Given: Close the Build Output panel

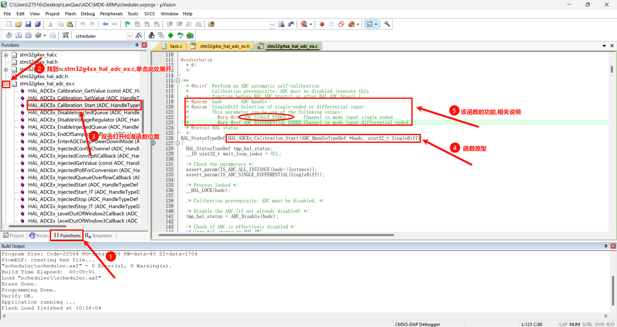Looking at the screenshot, I should pos(613,246).
